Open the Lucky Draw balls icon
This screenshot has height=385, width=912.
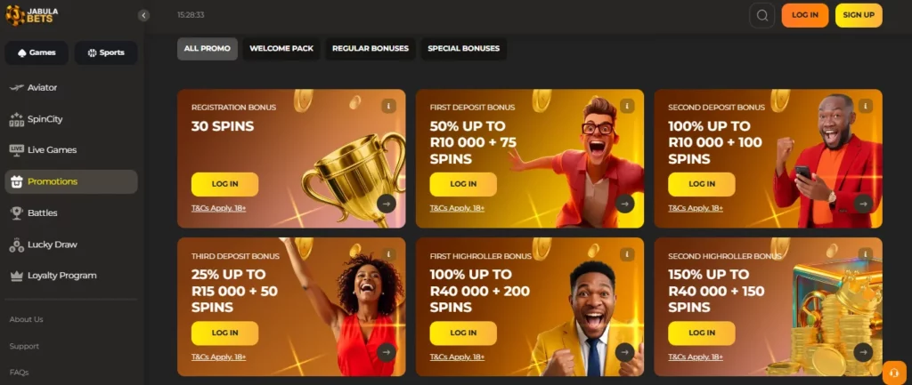click(x=16, y=245)
